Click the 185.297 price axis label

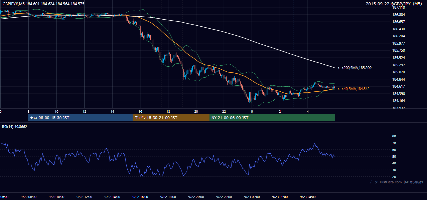tap(398, 65)
